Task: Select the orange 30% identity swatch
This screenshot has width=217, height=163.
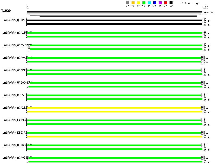Action: (133, 3)
